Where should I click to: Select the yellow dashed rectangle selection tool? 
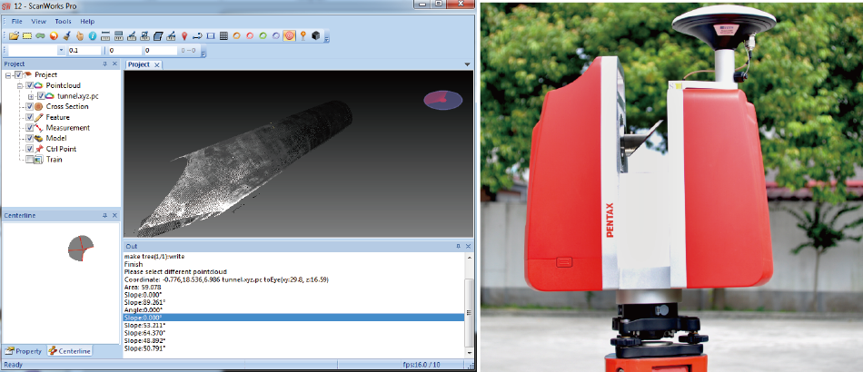click(27, 35)
